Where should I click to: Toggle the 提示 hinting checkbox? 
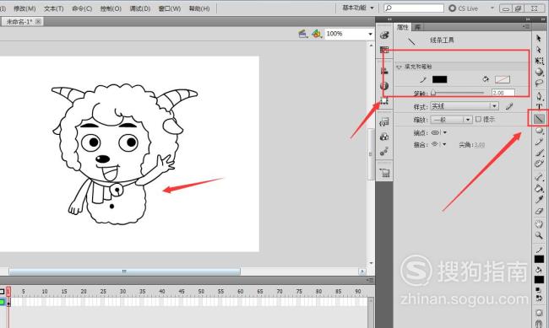pyautogui.click(x=478, y=119)
